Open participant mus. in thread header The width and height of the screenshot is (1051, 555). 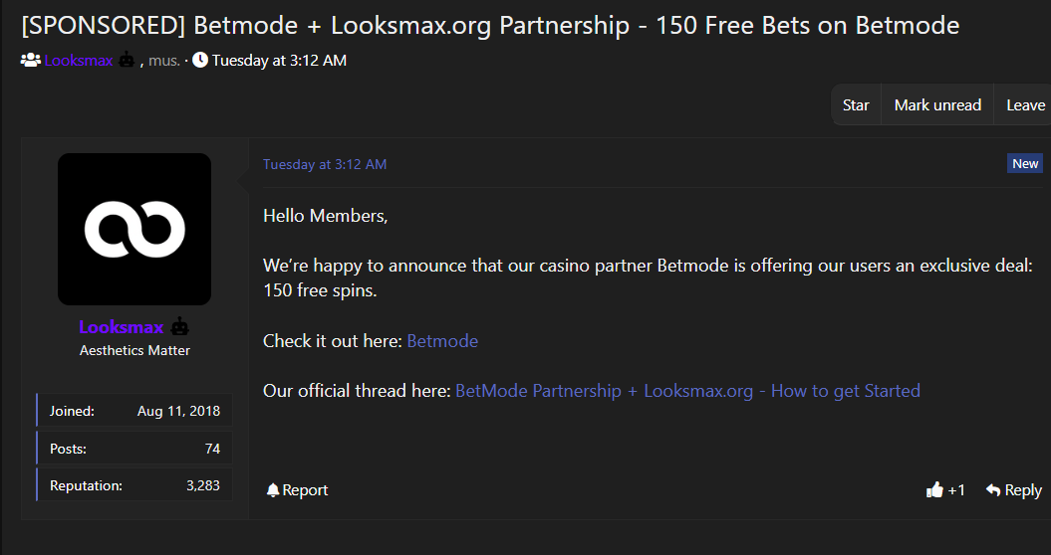pos(164,61)
